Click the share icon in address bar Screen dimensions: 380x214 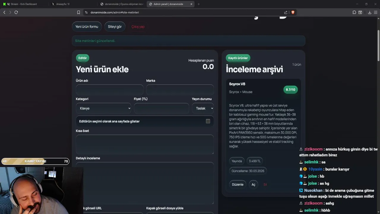click(286, 12)
